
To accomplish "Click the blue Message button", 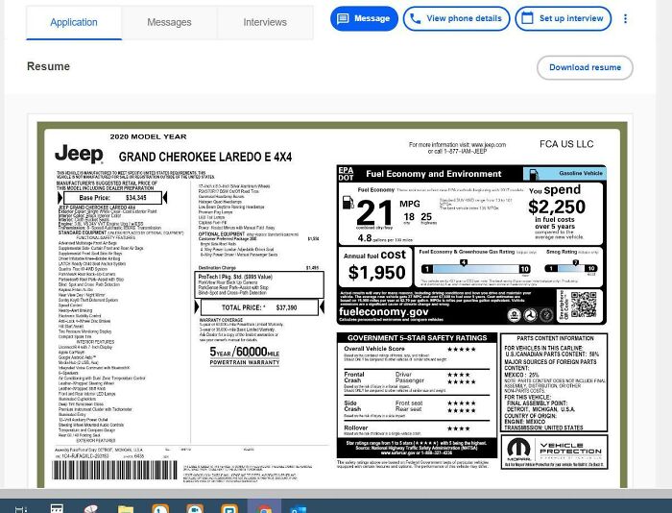I will point(364,18).
